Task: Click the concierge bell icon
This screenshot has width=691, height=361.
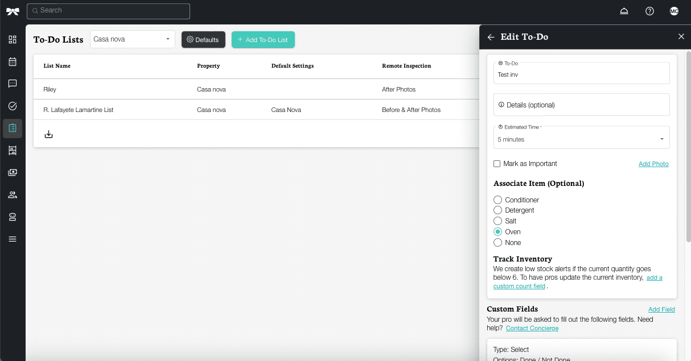Action: coord(624,11)
